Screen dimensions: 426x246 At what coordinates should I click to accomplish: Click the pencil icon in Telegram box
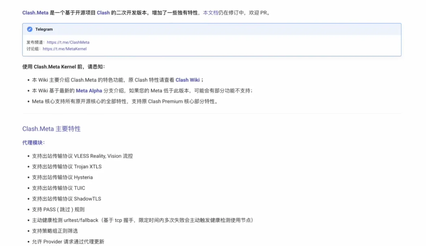[x=30, y=29]
